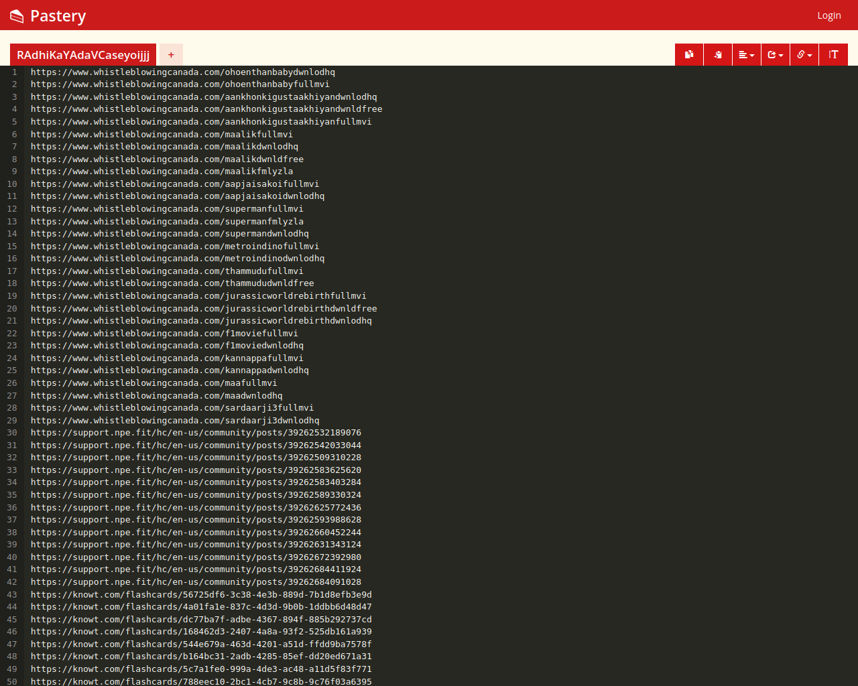858x686 pixels.
Task: Click line 14 supermandwnlodhq URL
Action: 170,234
